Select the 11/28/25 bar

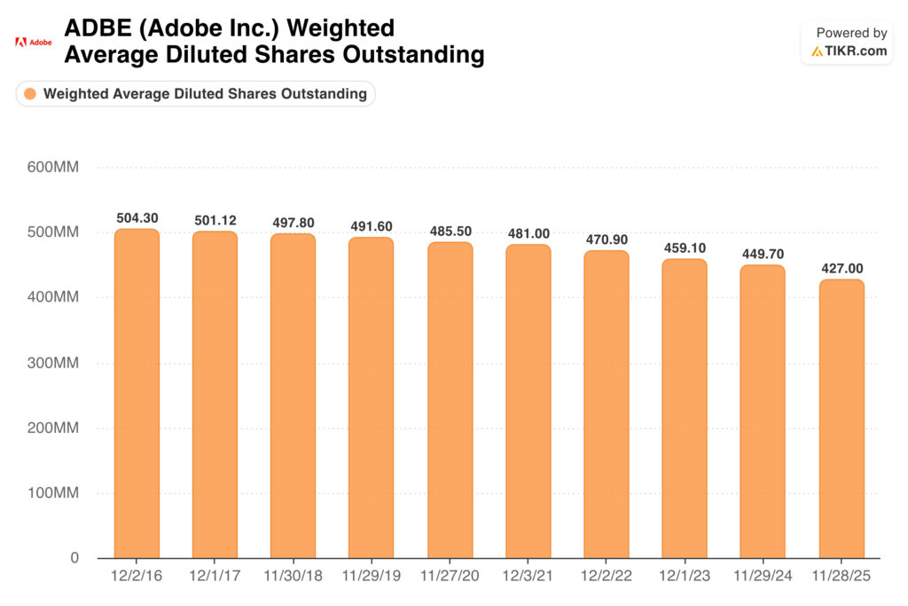(841, 419)
